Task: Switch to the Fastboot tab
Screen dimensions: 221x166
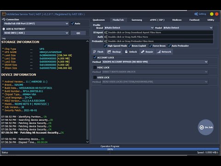Action: pos(194,20)
